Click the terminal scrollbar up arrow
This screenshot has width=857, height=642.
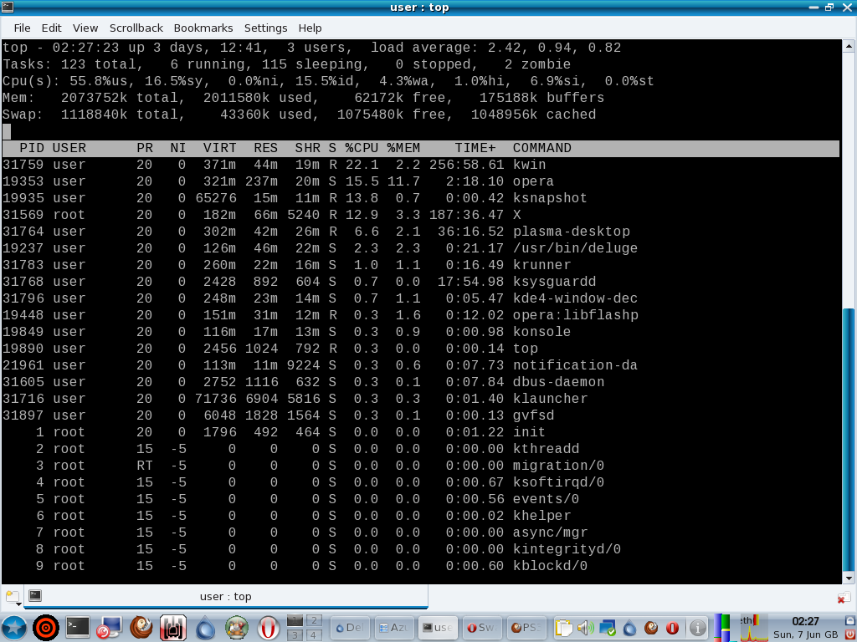849,47
